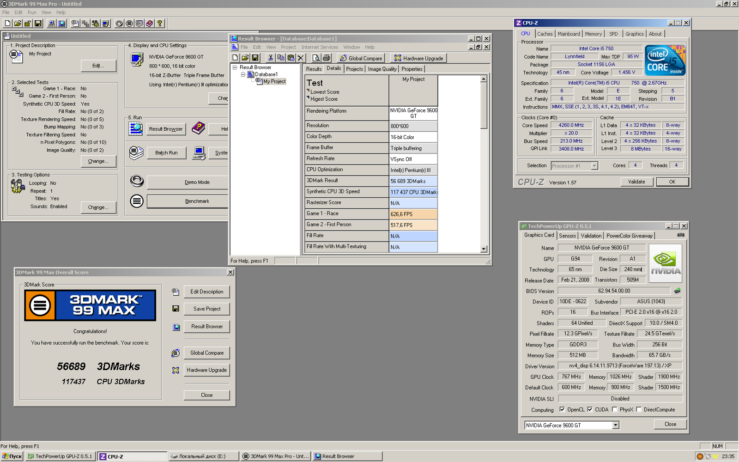This screenshot has width=739, height=462.
Task: Open the Run menu in 3DMark
Action: tap(32, 12)
